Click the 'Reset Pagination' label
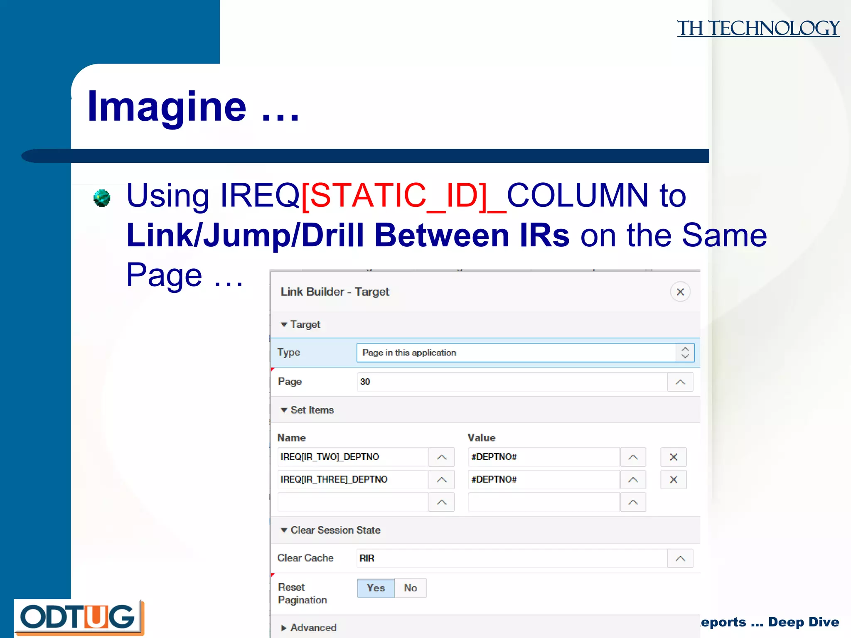The height and width of the screenshot is (638, 851). [x=303, y=594]
